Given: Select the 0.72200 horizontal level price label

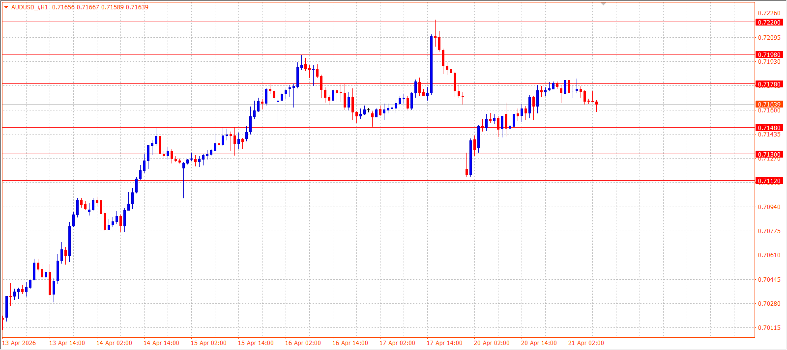Looking at the screenshot, I should (x=769, y=23).
